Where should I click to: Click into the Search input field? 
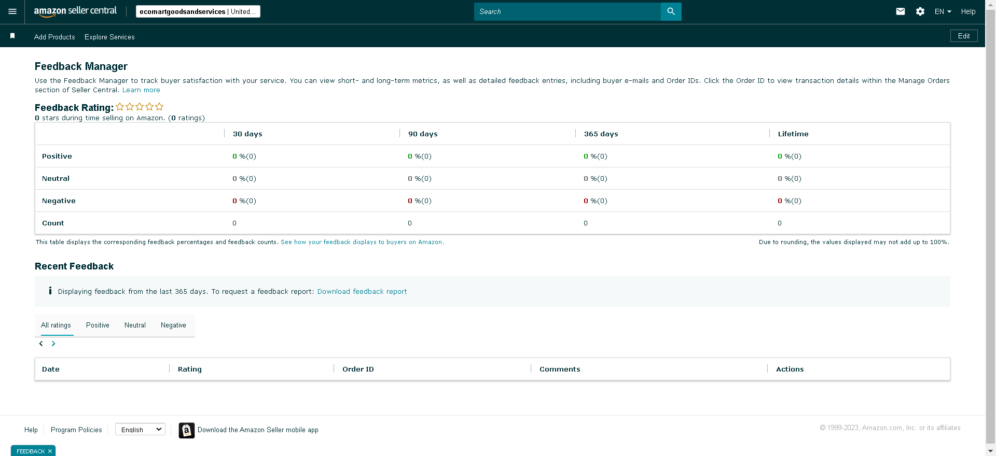568,11
